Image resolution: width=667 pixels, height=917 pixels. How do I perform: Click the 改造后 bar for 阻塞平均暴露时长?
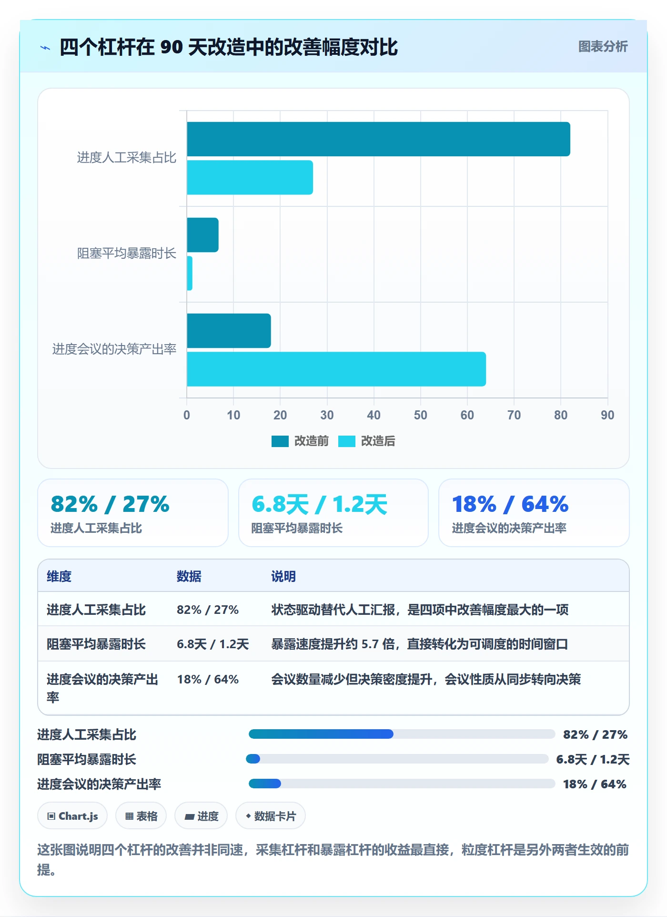pos(190,273)
